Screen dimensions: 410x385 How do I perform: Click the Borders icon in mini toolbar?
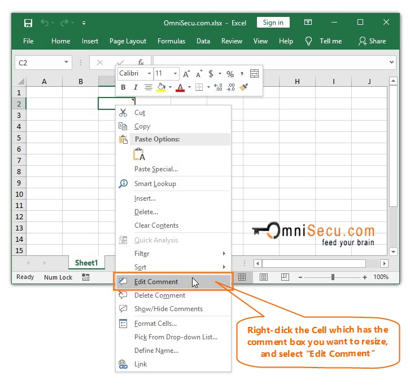pyautogui.click(x=199, y=87)
